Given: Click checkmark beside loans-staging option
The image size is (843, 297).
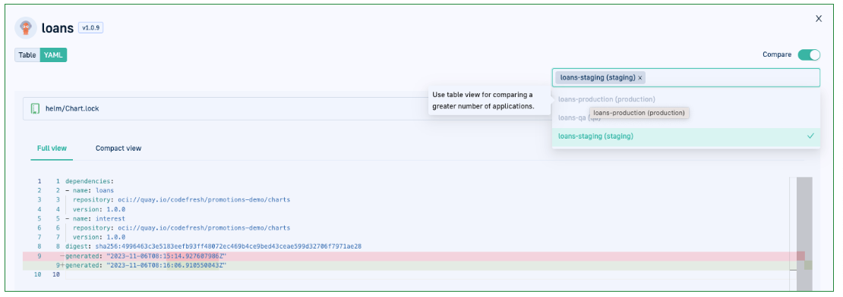Looking at the screenshot, I should (810, 136).
